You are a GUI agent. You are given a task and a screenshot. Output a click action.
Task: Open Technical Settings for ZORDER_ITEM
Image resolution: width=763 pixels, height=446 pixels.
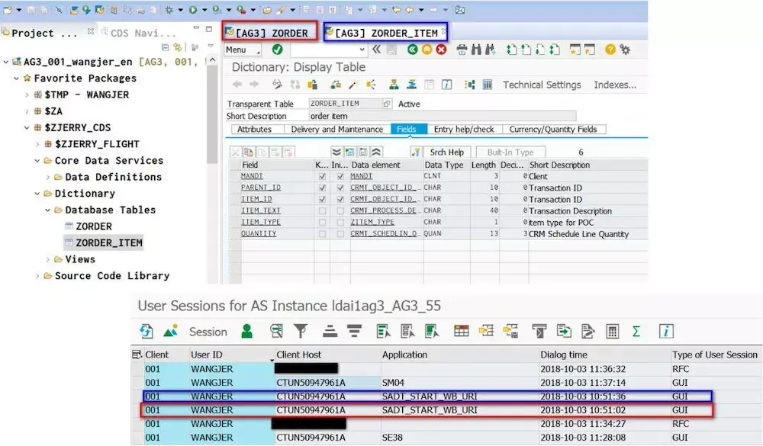[x=542, y=85]
